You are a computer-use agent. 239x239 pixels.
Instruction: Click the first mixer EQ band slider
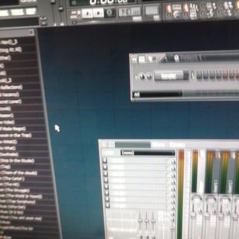tap(140, 220)
